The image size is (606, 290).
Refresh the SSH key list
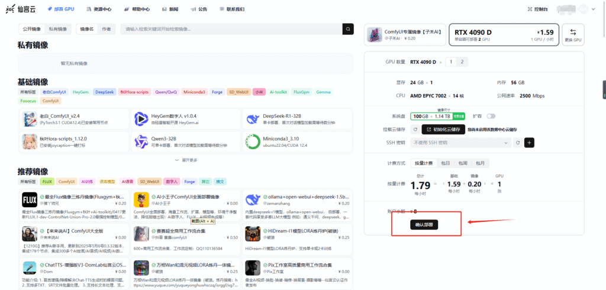tap(518, 143)
